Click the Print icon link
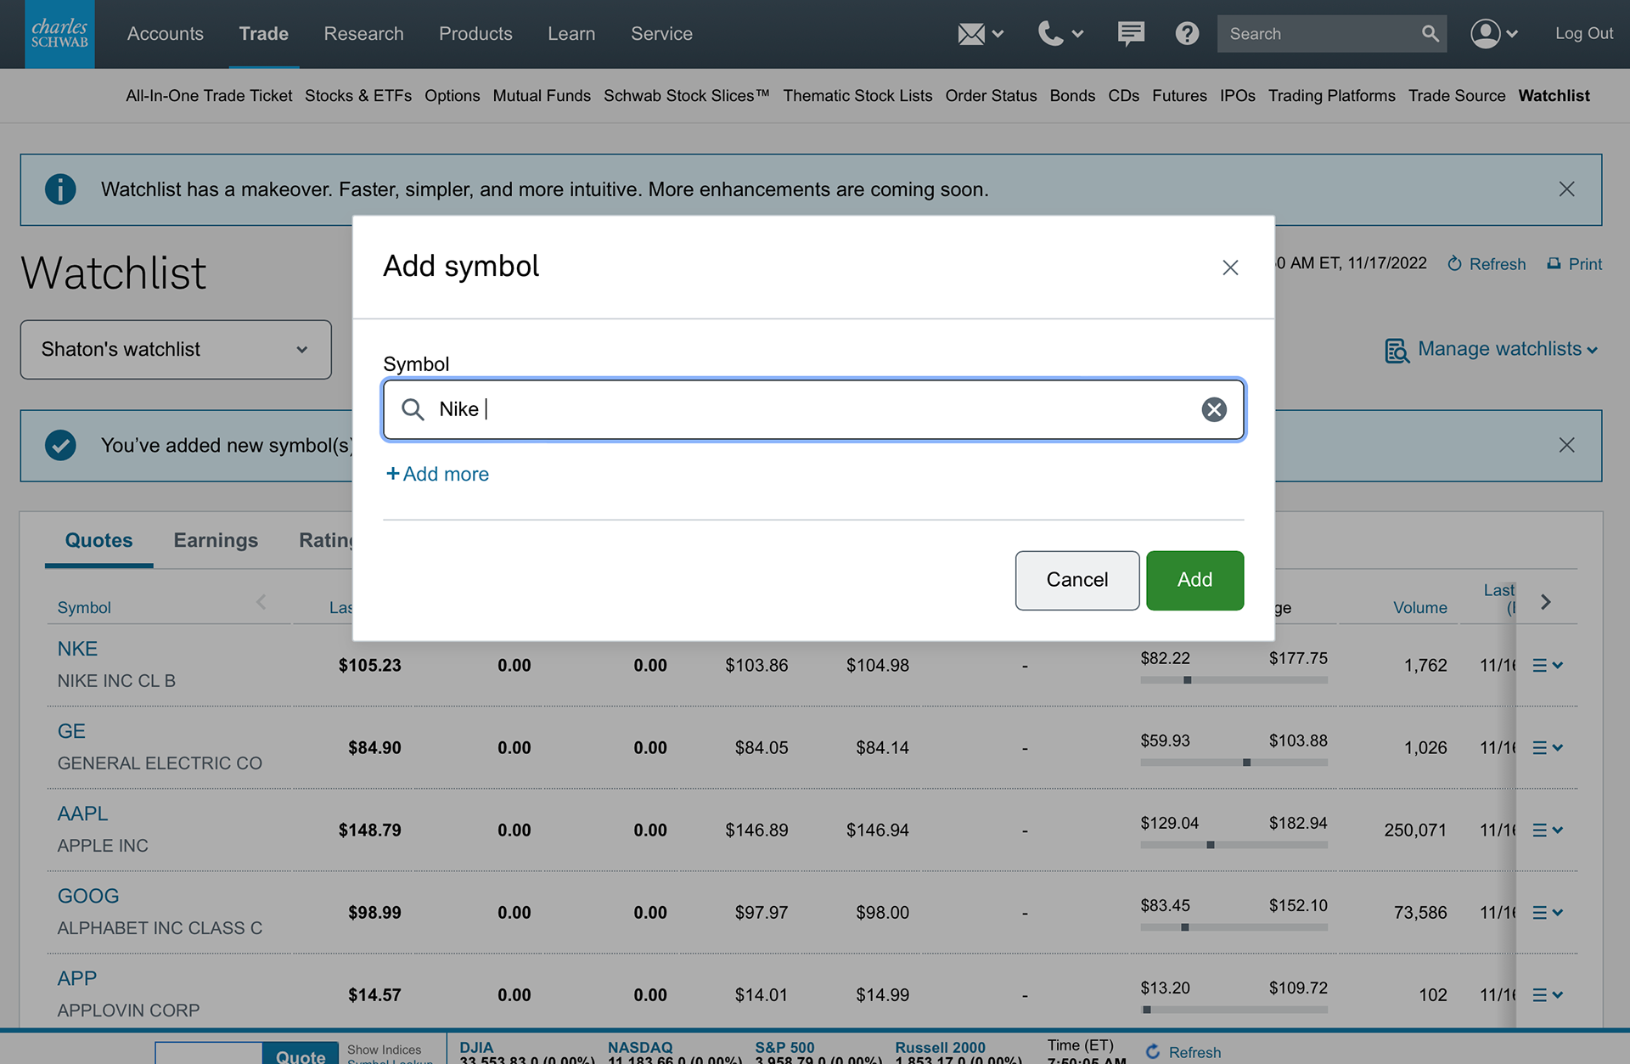1630x1064 pixels. (1574, 264)
